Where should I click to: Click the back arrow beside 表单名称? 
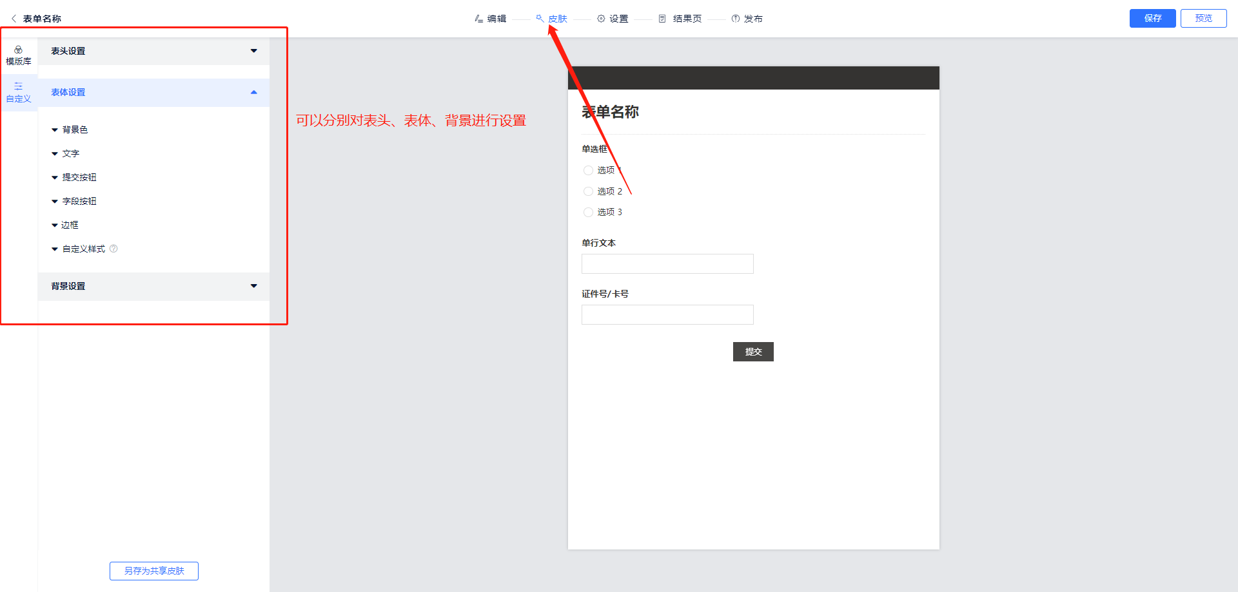14,19
